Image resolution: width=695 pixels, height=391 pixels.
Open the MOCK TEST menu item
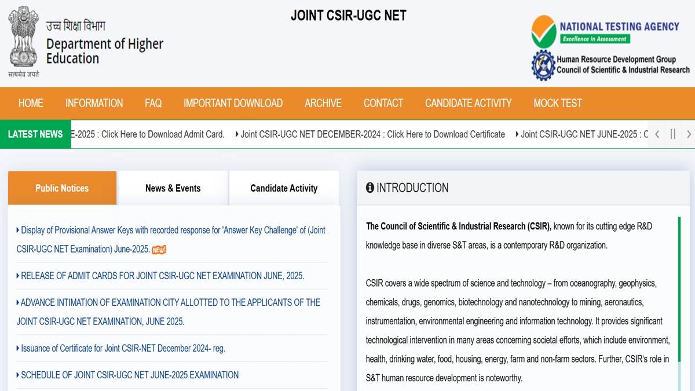click(x=558, y=103)
